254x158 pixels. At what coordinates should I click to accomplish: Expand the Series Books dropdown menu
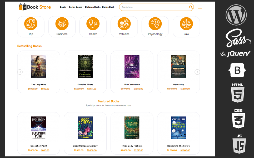tap(76, 7)
